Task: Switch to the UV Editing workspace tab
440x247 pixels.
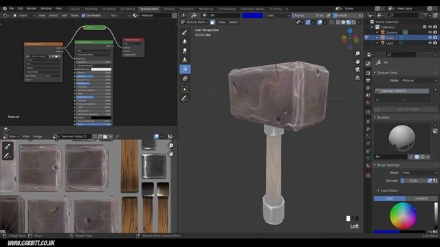Action: tap(128, 9)
